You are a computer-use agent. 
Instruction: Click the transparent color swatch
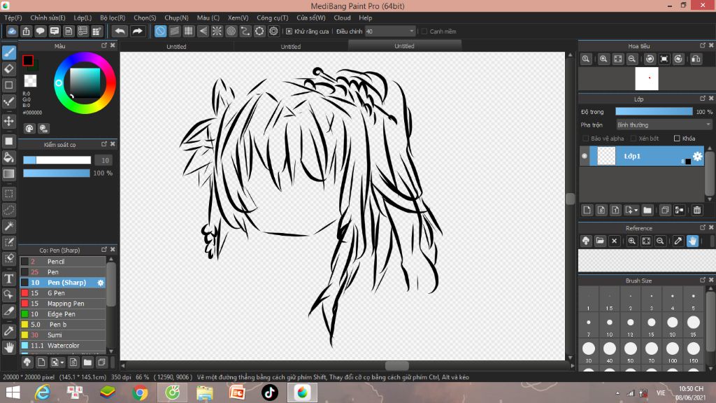tap(30, 81)
